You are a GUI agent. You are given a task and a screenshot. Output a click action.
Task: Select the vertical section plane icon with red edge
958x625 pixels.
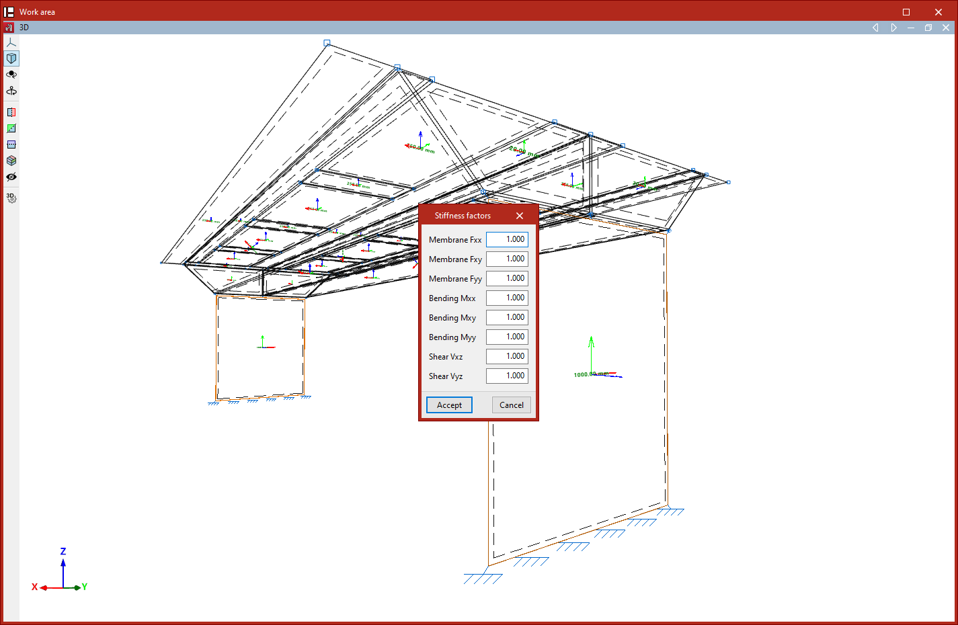tap(11, 112)
